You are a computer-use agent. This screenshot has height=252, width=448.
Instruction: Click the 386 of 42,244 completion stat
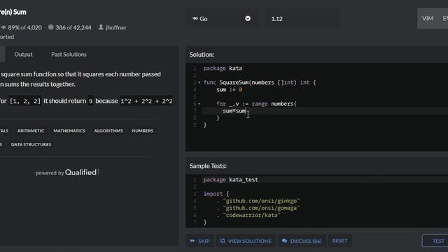[73, 27]
